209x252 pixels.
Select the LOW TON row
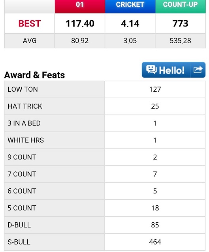(105, 89)
